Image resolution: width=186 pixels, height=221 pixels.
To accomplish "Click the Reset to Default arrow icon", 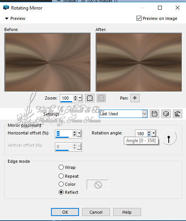I will point(178,114).
